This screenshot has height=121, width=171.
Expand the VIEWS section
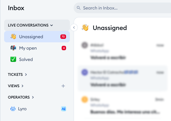[15, 86]
